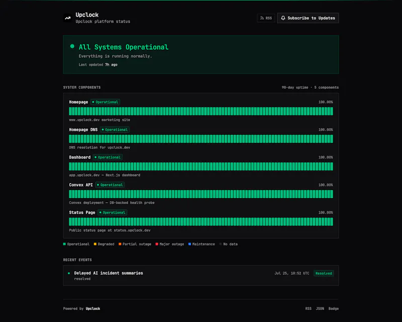Click the Convex API Operational badge
Viewport: 402px width, 322px height.
[110, 185]
